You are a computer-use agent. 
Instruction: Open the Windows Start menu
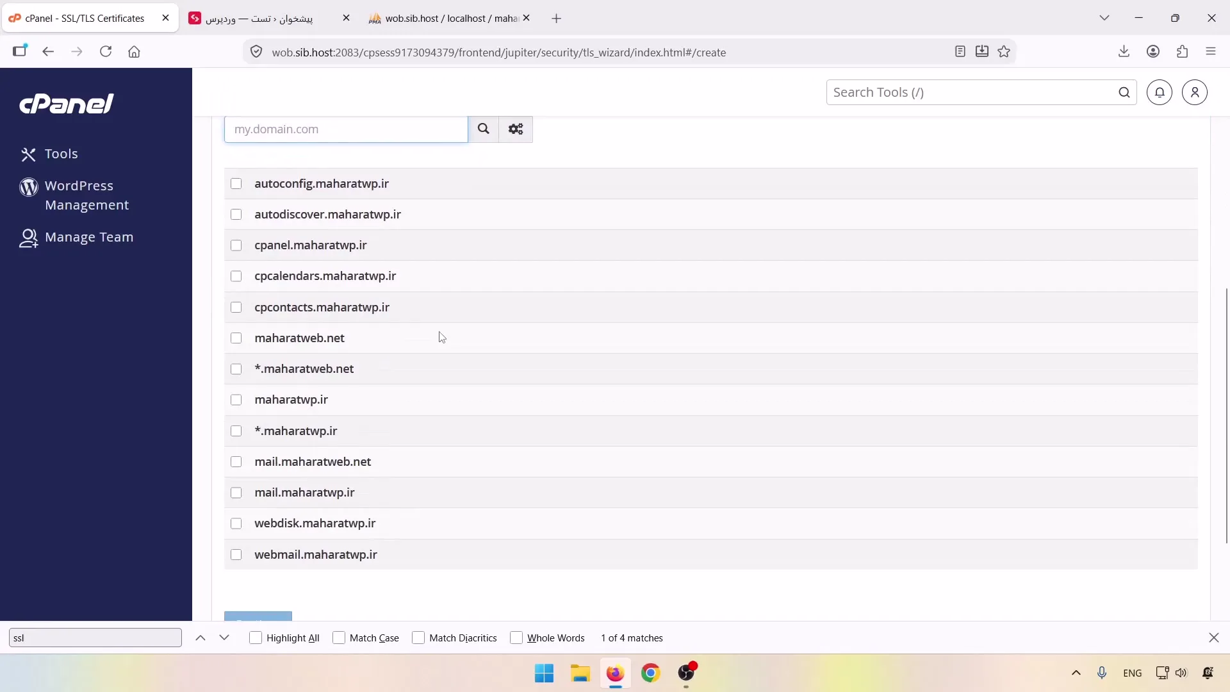pyautogui.click(x=545, y=673)
